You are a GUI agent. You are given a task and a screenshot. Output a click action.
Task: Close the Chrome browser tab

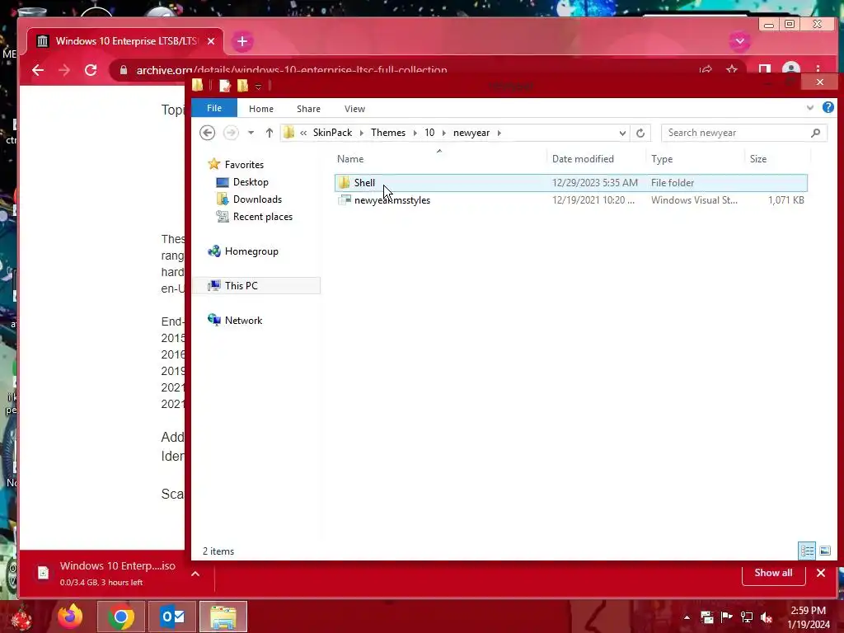tap(211, 41)
